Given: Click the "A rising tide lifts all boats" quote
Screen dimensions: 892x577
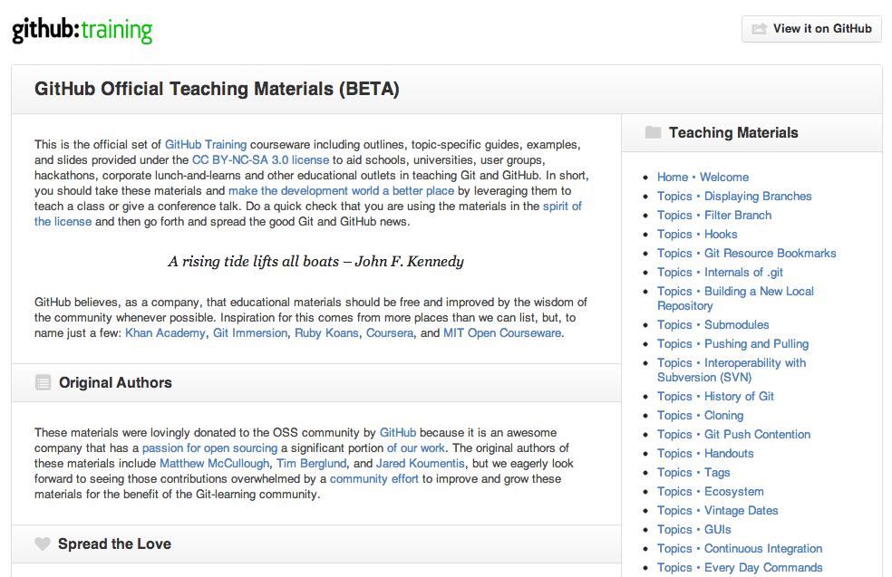Looking at the screenshot, I should [x=315, y=262].
